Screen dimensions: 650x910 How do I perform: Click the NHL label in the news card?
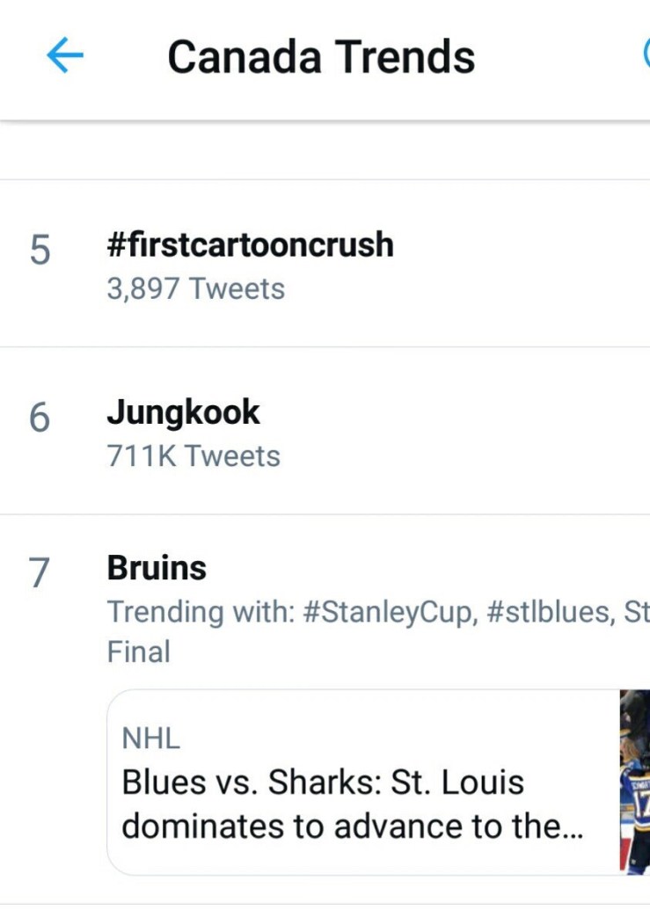150,739
